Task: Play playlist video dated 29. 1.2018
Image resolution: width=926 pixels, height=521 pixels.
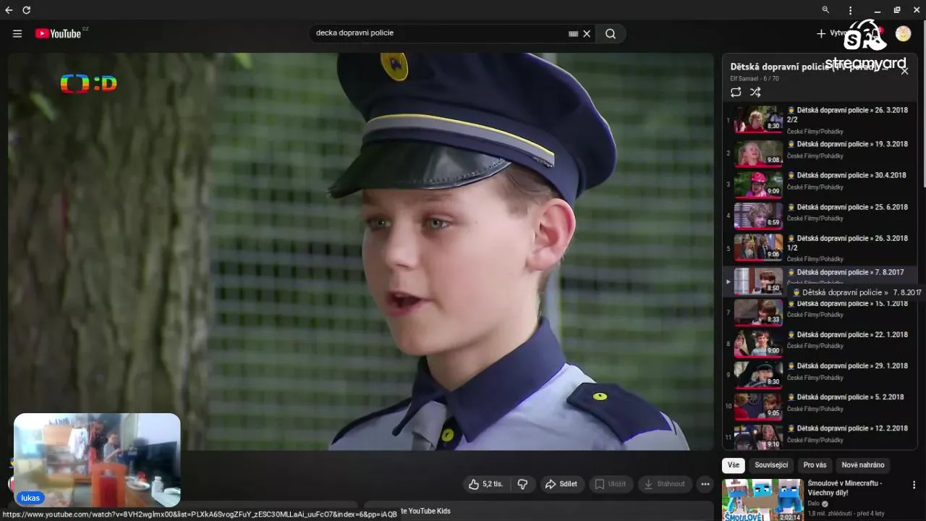Action: pos(820,374)
